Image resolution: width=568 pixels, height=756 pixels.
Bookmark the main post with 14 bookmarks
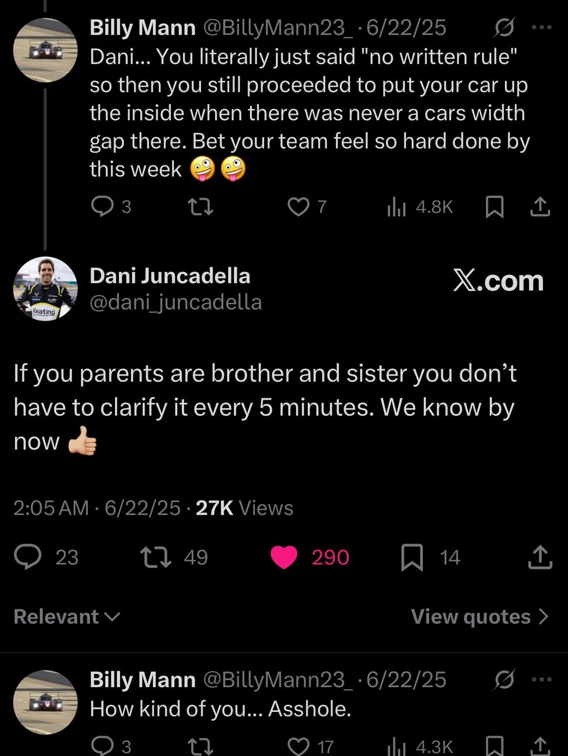pos(412,557)
